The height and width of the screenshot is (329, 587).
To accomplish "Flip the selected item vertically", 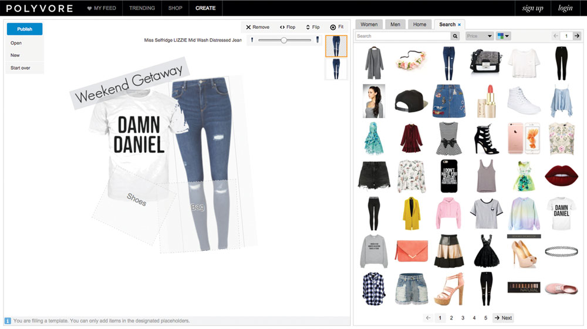I will [313, 27].
